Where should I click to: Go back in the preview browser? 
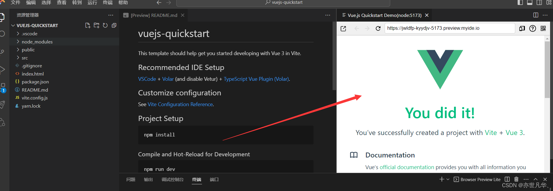pos(357,28)
